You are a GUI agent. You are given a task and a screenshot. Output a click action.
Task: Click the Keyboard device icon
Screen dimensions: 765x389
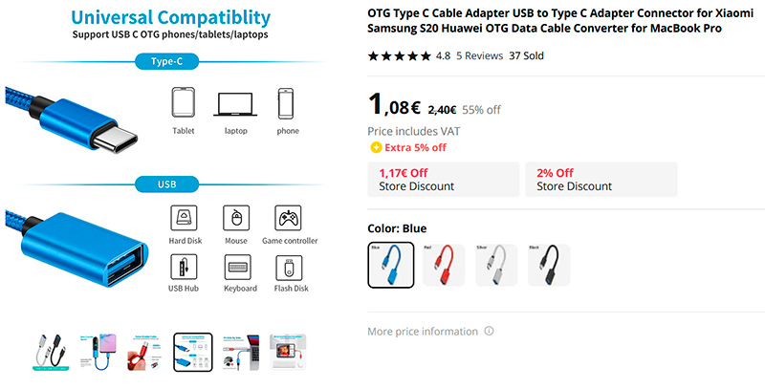(239, 266)
